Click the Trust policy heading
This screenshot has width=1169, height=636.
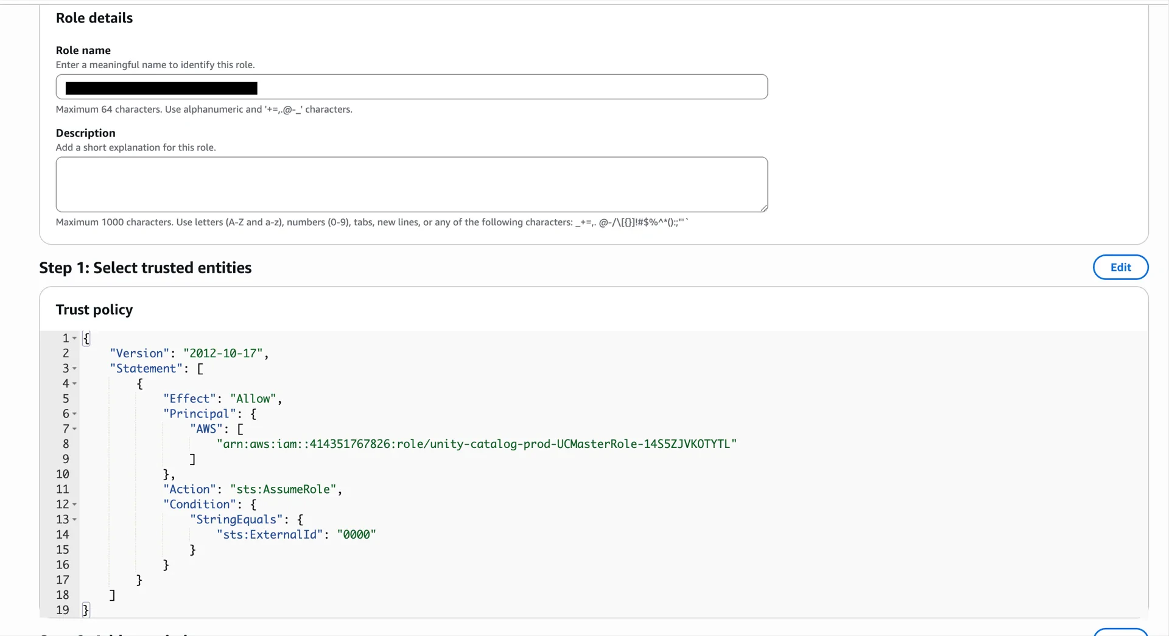click(94, 310)
